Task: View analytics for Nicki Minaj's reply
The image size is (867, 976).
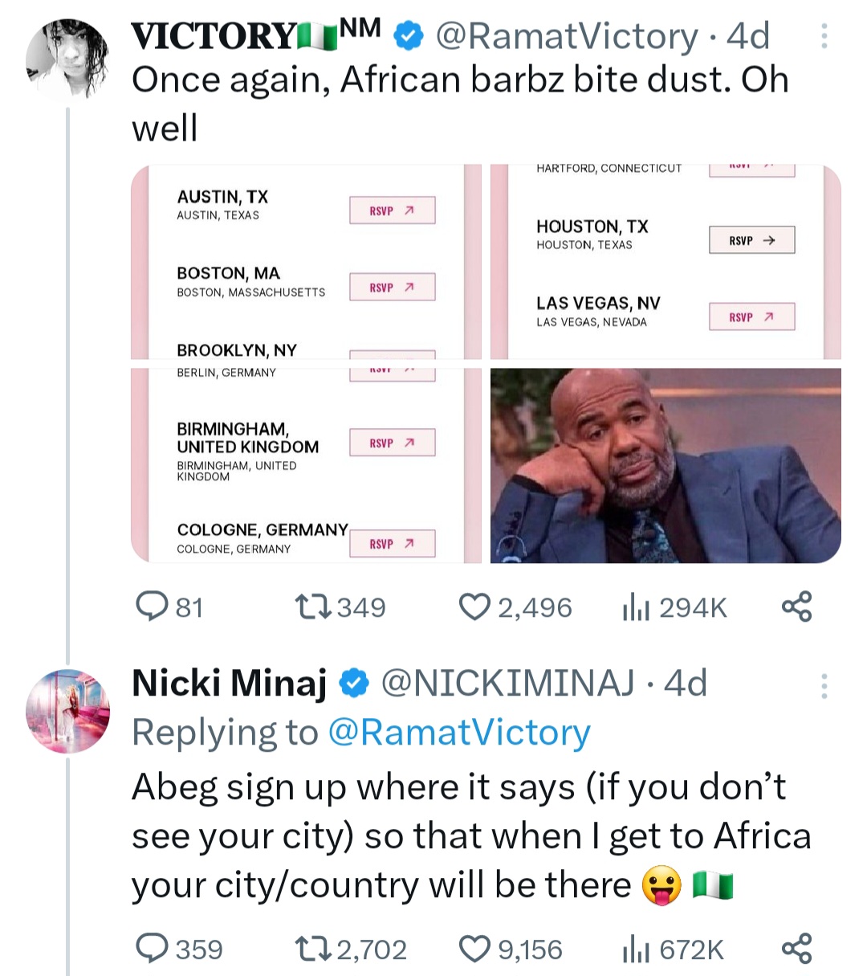Action: point(635,950)
